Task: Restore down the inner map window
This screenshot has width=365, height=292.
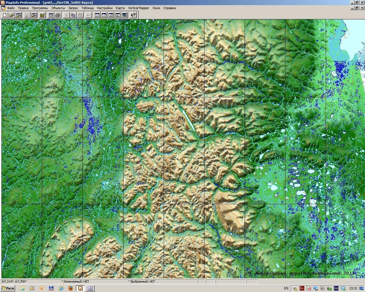Action: 356,8
